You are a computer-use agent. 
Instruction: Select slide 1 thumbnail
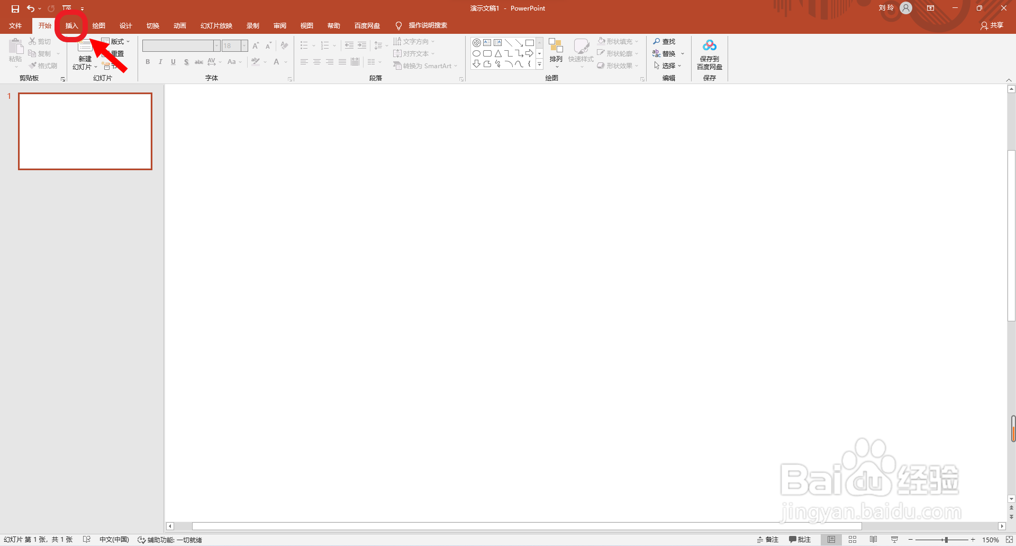click(85, 131)
